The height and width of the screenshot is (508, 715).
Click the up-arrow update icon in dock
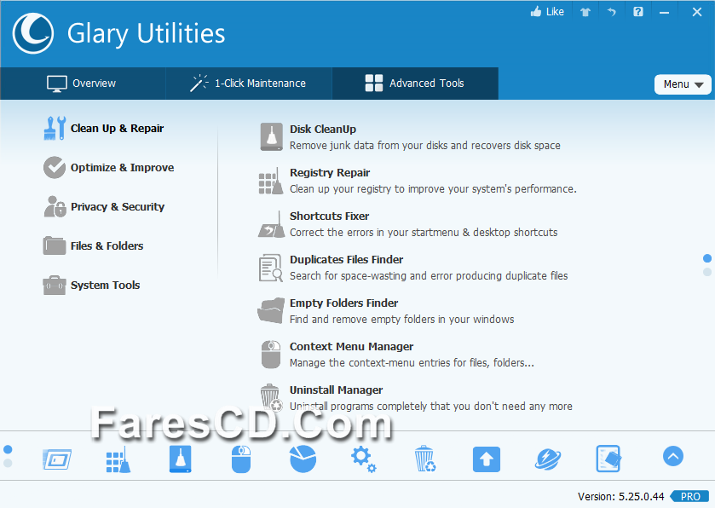click(486, 459)
